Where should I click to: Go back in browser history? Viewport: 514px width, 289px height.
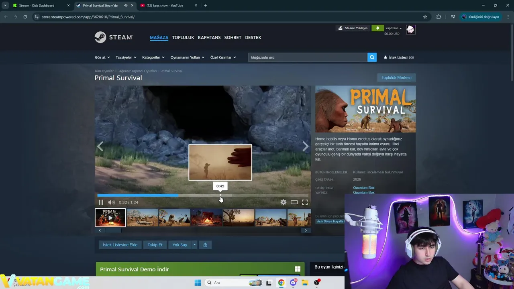6,17
